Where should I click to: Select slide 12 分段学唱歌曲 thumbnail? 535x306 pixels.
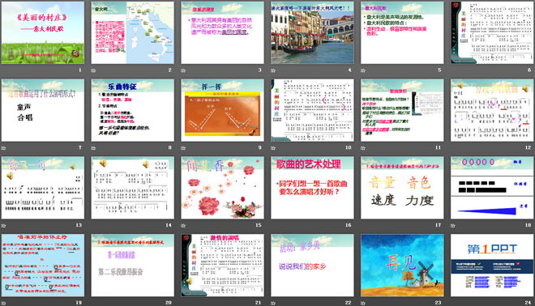492,110
